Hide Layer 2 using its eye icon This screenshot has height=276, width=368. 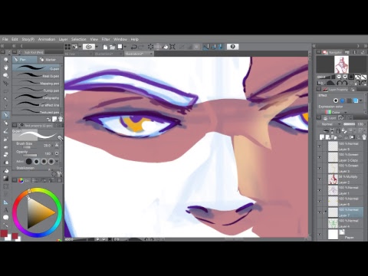tap(320, 179)
